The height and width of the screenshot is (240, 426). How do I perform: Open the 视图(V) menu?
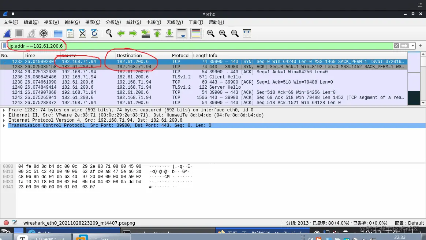click(51, 22)
